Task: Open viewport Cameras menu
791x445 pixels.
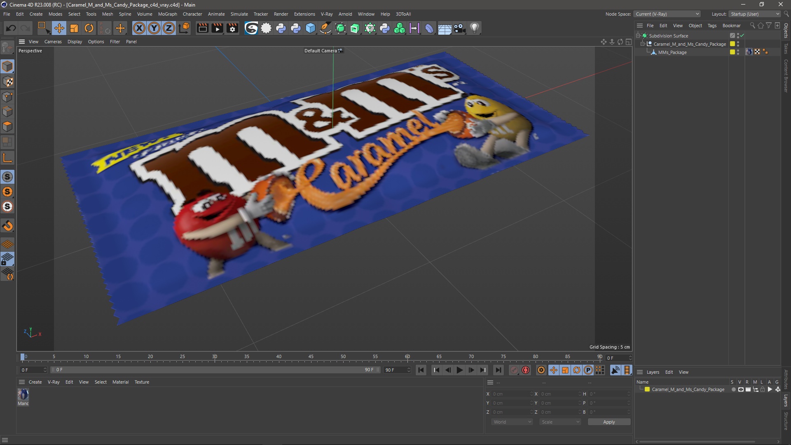Action: (x=53, y=42)
